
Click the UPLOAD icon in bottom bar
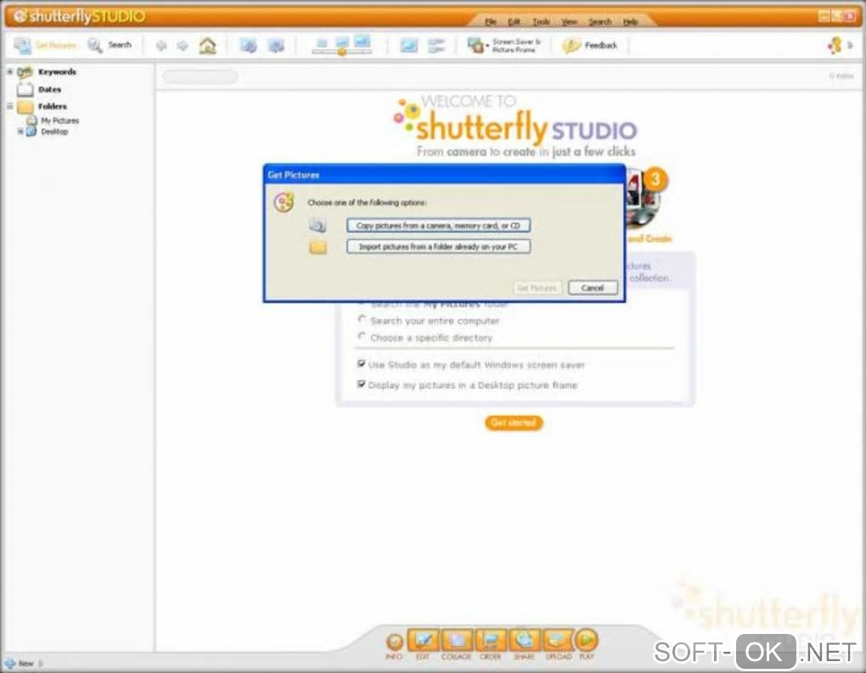point(558,640)
